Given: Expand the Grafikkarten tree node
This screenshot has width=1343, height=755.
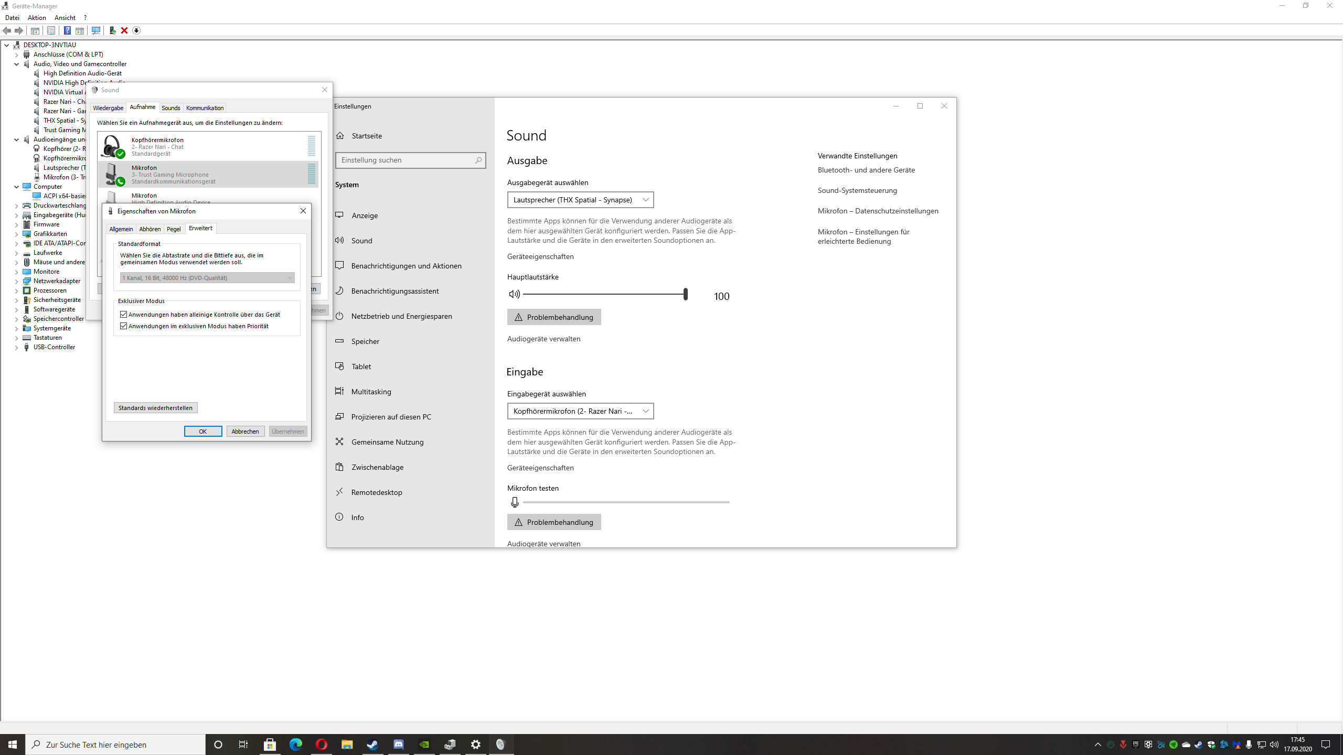Looking at the screenshot, I should click(x=16, y=234).
